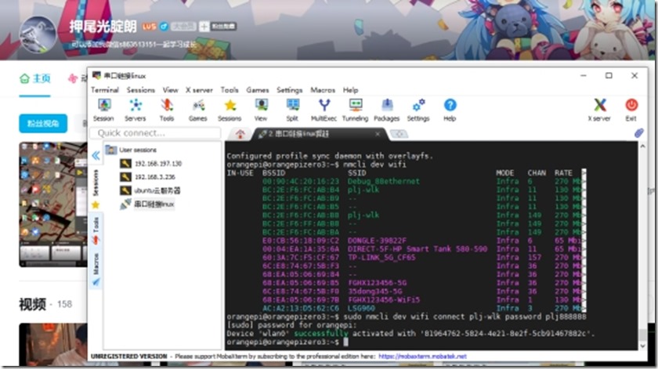Click the blue button on background webpage
The width and height of the screenshot is (658, 369).
pos(43,124)
